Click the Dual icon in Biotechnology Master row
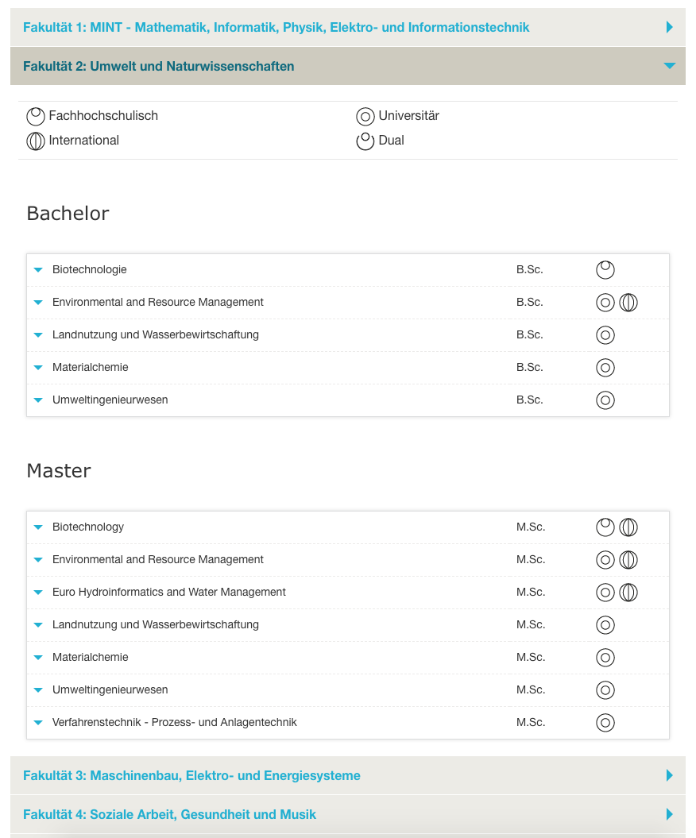This screenshot has height=838, width=696. [605, 527]
